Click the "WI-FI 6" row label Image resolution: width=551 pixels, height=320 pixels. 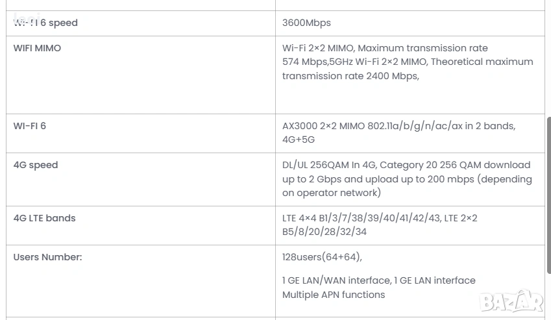coord(30,126)
